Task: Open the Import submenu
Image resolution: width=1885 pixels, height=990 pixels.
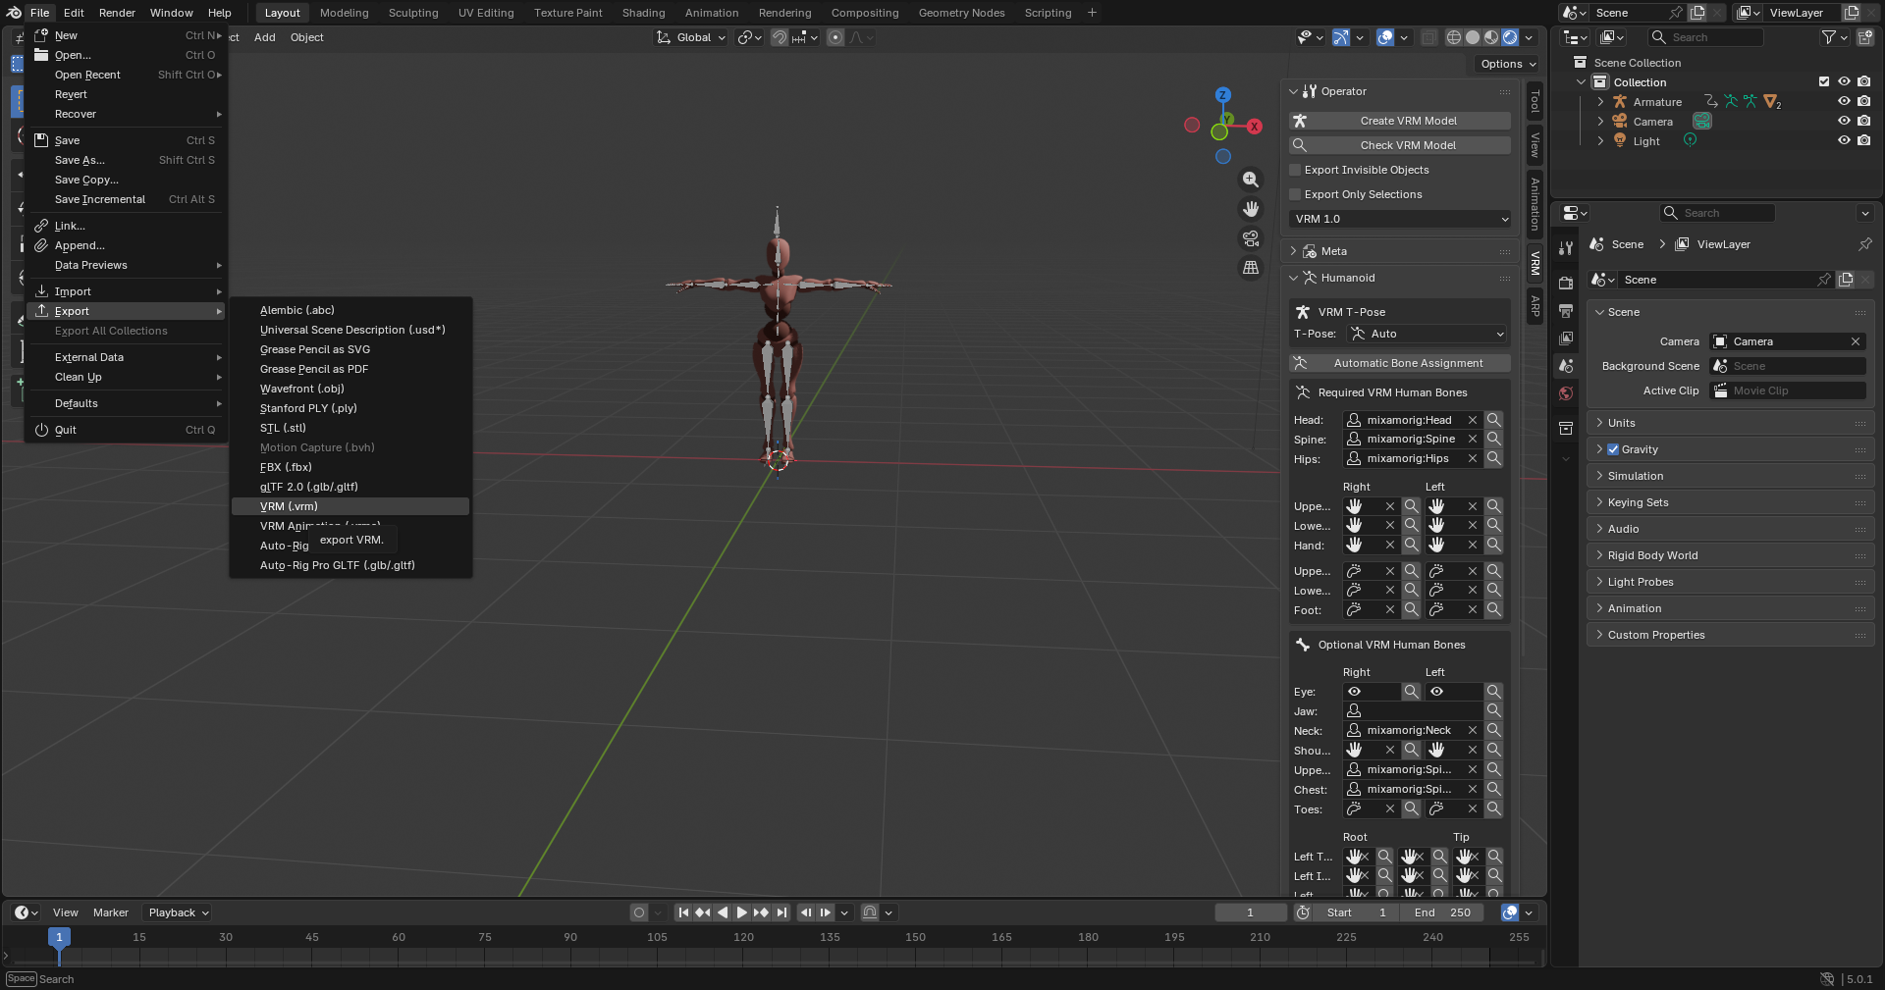Action: (126, 291)
